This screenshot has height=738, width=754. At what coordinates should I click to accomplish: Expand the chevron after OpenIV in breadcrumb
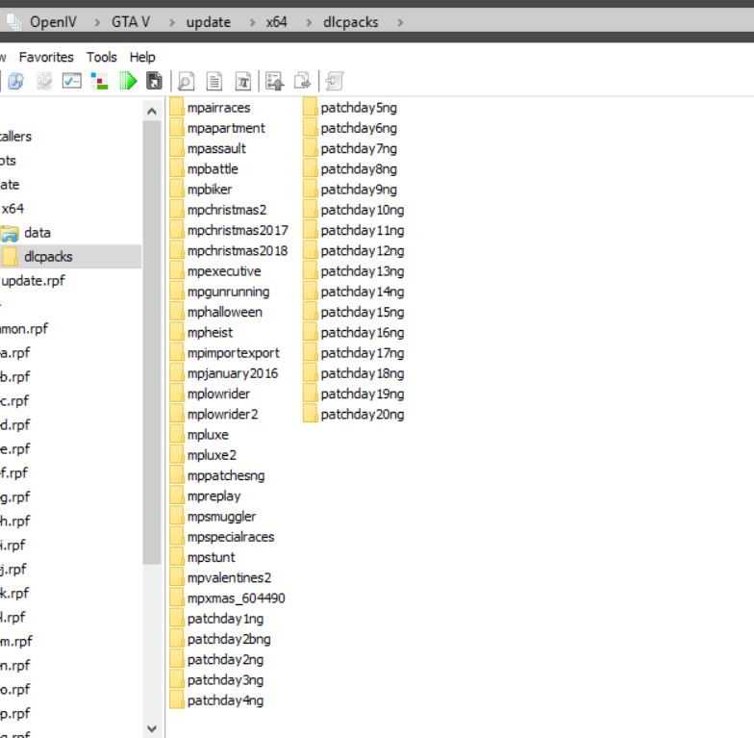point(97,22)
